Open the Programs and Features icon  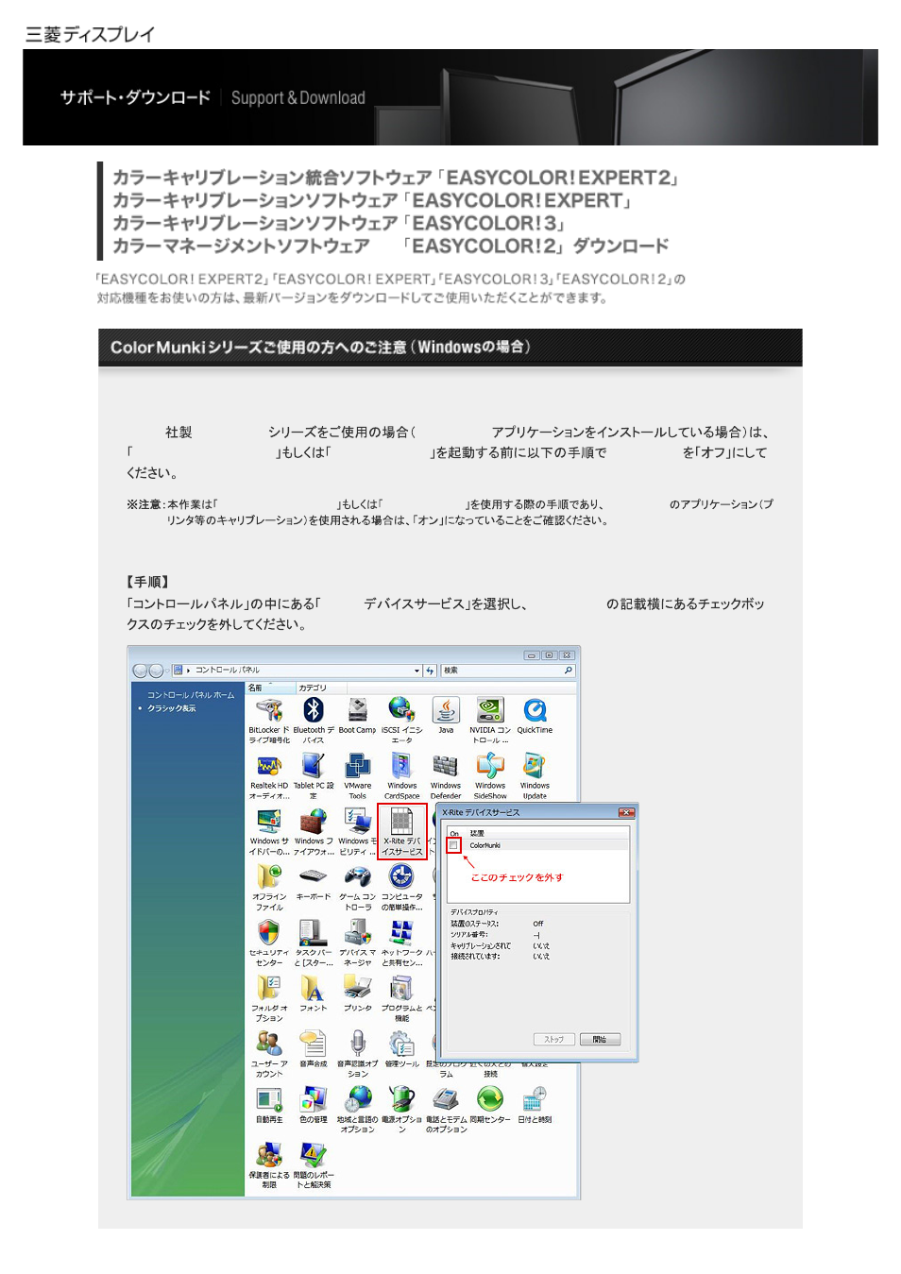401,999
